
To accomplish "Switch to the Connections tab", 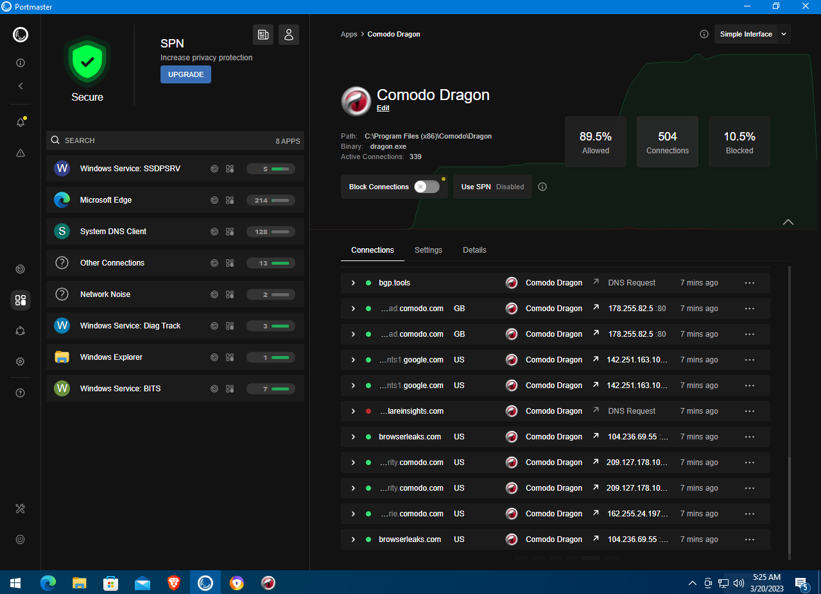I will 372,250.
